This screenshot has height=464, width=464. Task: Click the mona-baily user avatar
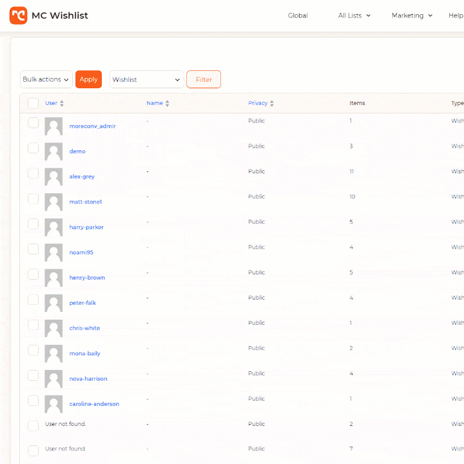tap(53, 353)
